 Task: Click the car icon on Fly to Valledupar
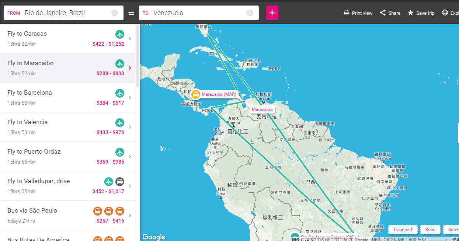(x=120, y=182)
